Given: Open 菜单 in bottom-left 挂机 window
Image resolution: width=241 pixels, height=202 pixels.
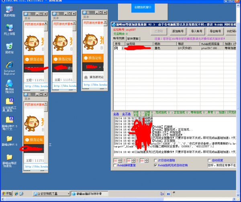Looking at the screenshot, I should 27,99.
